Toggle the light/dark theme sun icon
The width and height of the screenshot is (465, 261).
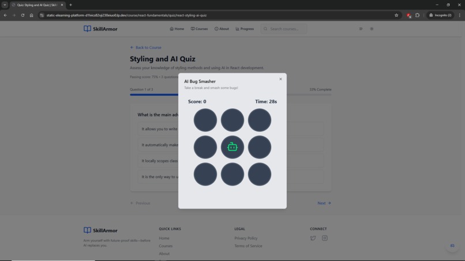(x=372, y=29)
